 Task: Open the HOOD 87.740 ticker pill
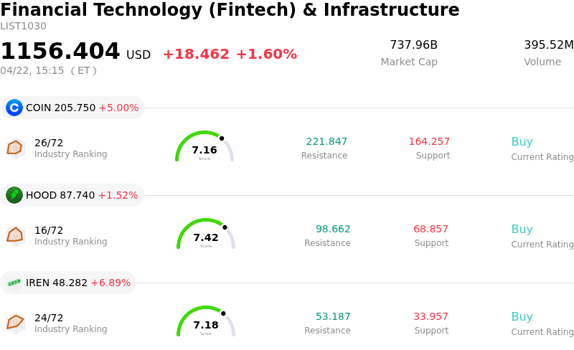[x=72, y=195]
